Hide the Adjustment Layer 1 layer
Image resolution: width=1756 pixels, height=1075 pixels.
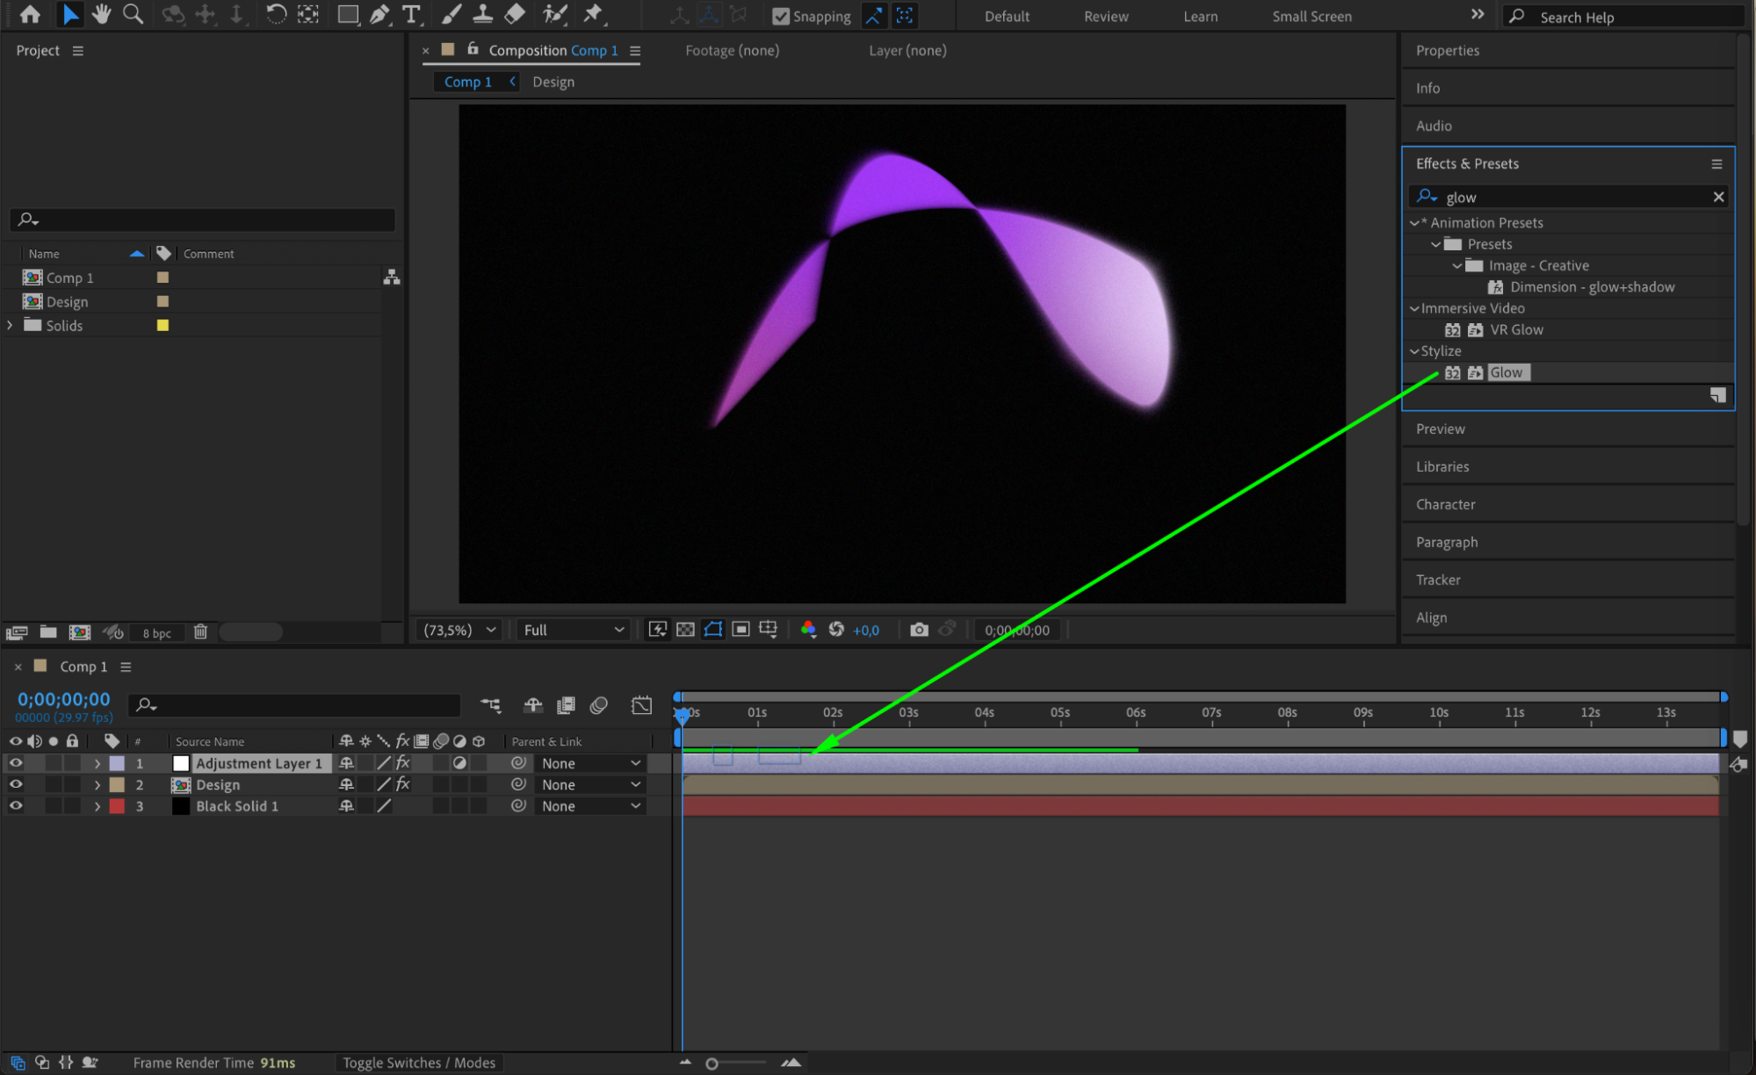16,763
